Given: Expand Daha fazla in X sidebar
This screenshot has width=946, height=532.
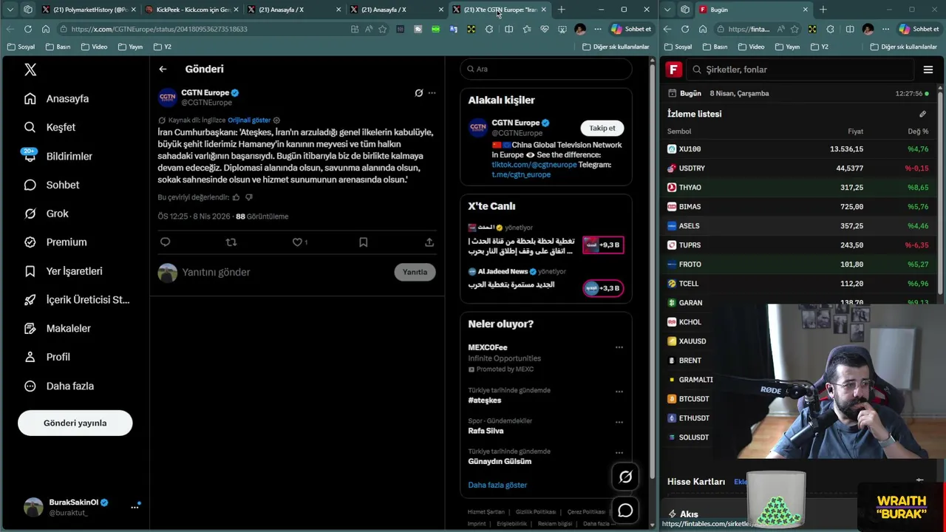Looking at the screenshot, I should (58, 386).
